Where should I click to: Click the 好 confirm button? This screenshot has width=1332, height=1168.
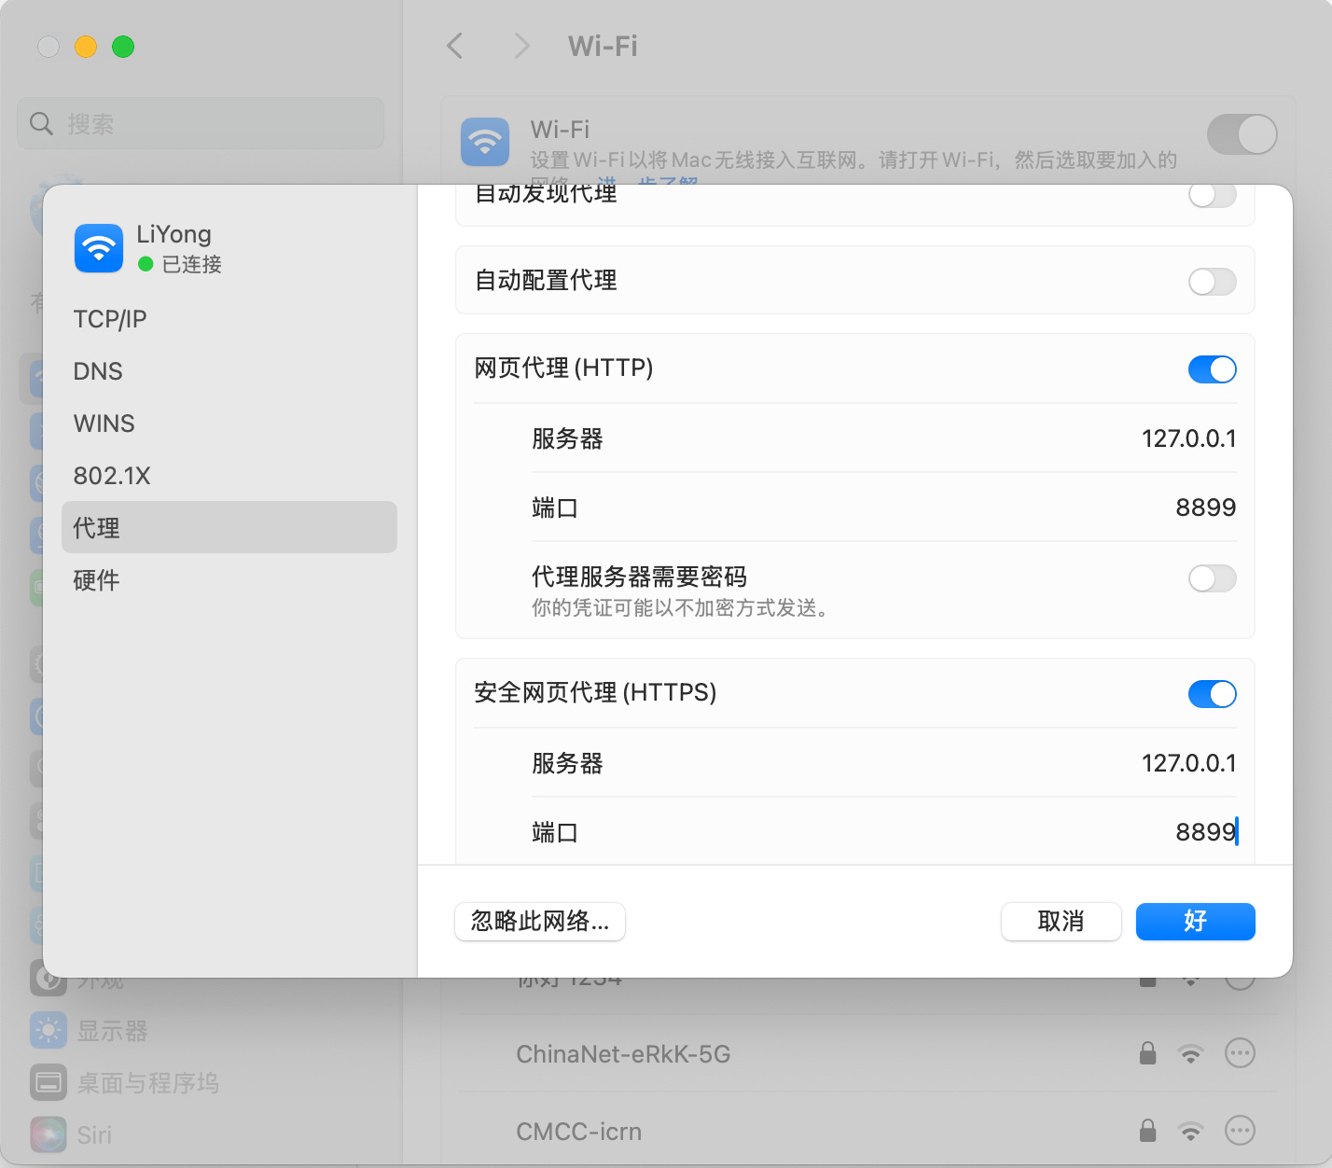(1195, 922)
